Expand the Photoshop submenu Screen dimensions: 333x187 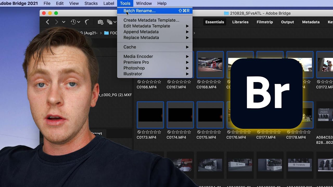click(187, 68)
